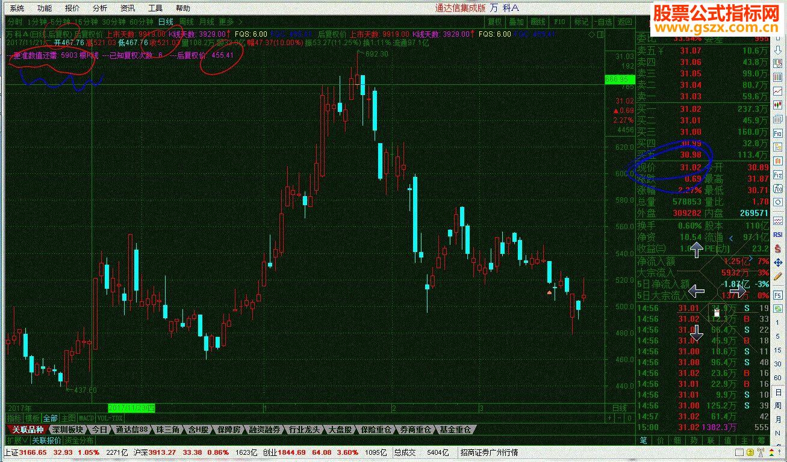Select the MACD indicator tab
The image size is (787, 462).
86,418
